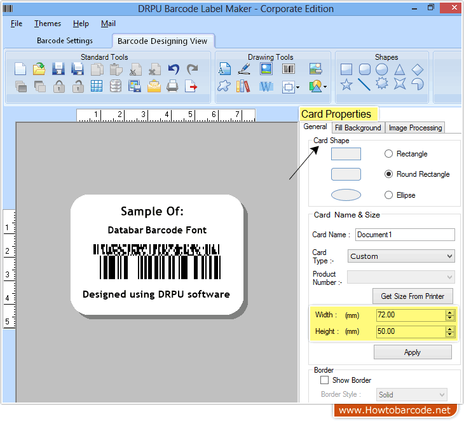The width and height of the screenshot is (464, 421).
Task: Open the image library books icon
Action: pos(243,86)
